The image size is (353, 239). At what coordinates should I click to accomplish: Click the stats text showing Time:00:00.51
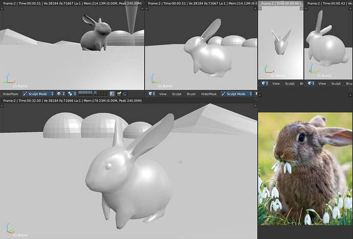tap(73, 4)
